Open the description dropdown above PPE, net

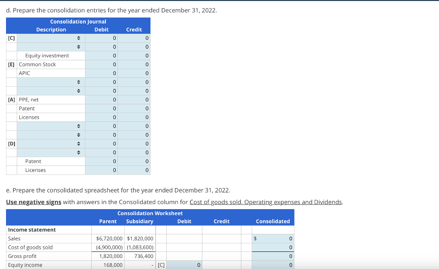[x=78, y=91]
